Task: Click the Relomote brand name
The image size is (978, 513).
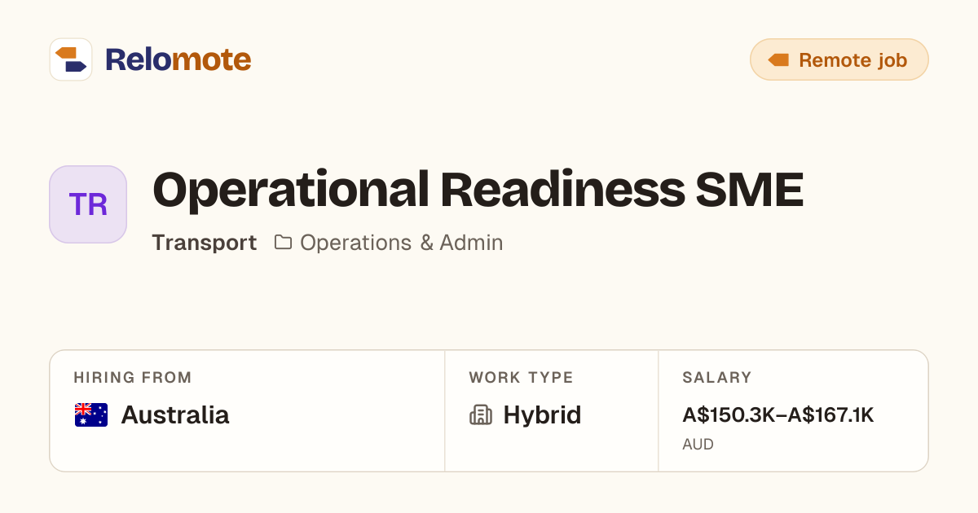Action: pyautogui.click(x=178, y=59)
